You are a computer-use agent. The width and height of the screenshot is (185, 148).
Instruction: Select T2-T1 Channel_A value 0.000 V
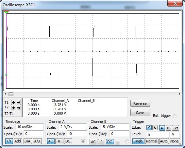click(60, 113)
